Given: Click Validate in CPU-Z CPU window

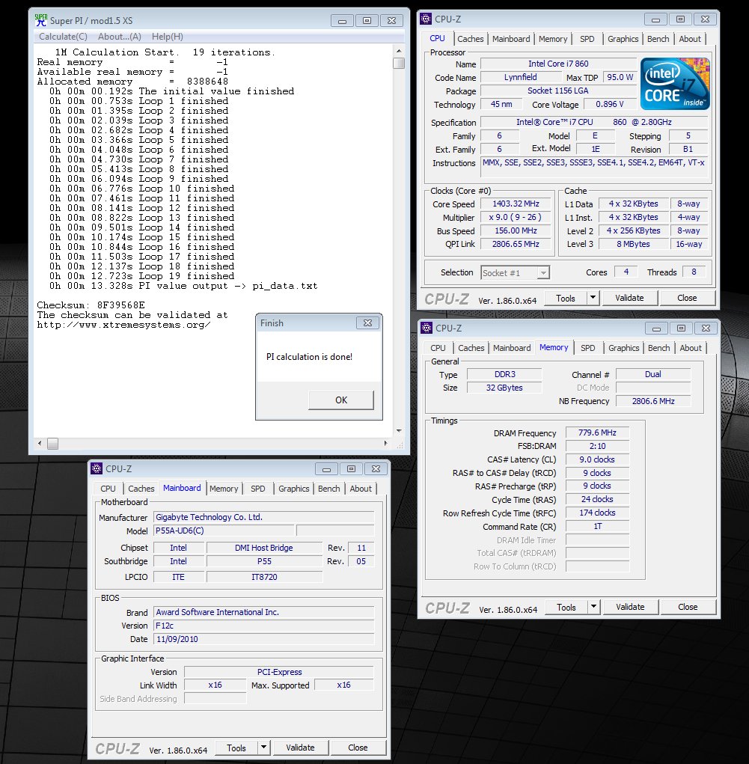Looking at the screenshot, I should 629,298.
